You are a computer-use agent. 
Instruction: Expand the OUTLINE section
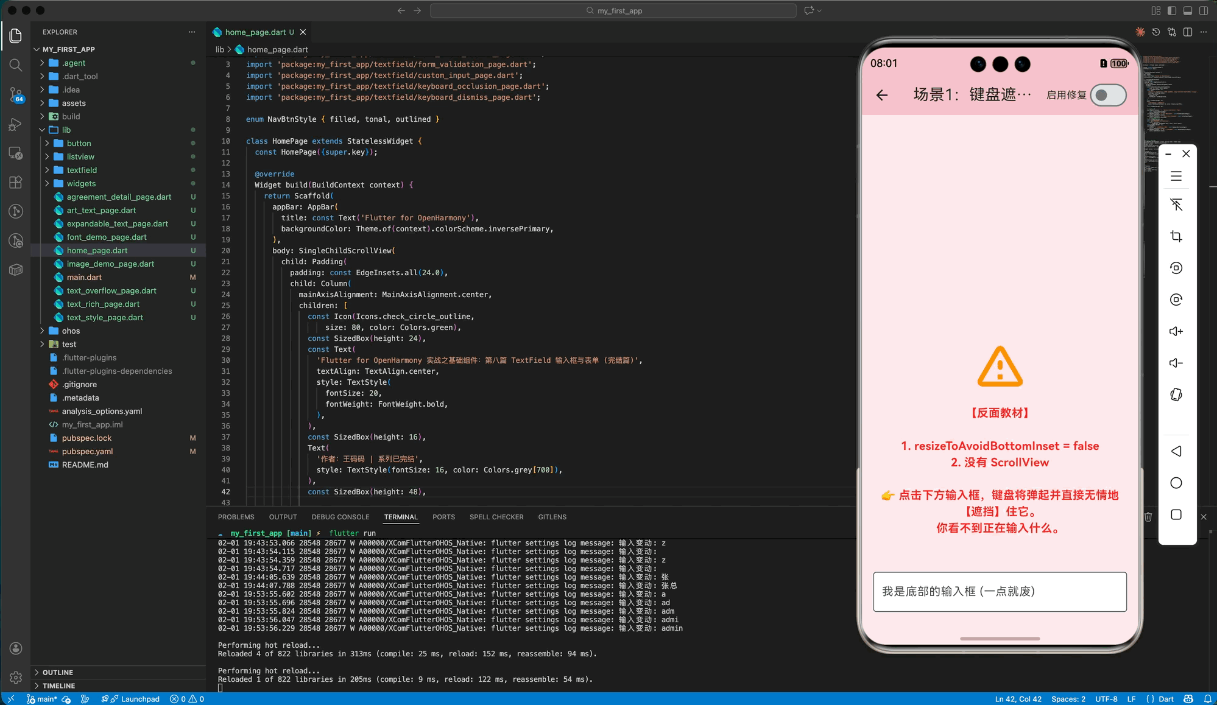[58, 672]
